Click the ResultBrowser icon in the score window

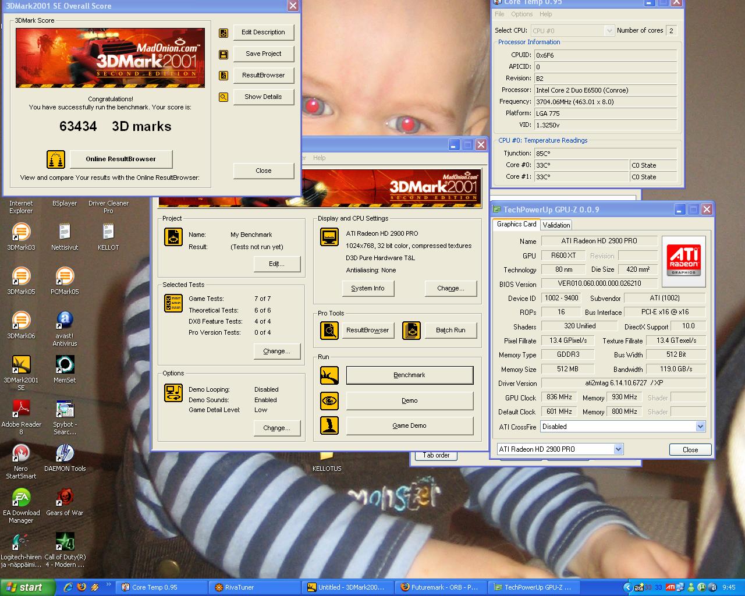coord(223,76)
